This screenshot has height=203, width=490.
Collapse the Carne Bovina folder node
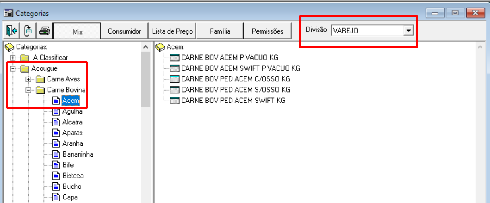pyautogui.click(x=28, y=90)
